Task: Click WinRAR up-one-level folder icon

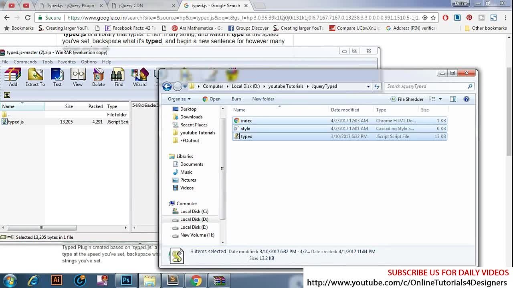Action: (7, 95)
